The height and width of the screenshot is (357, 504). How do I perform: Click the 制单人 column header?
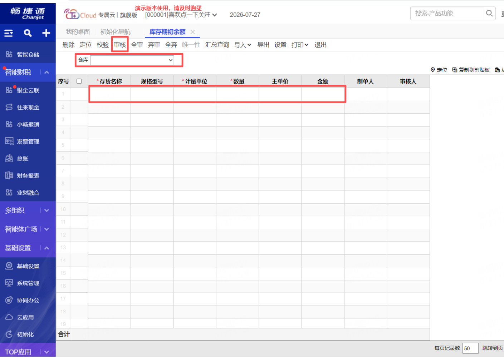366,81
